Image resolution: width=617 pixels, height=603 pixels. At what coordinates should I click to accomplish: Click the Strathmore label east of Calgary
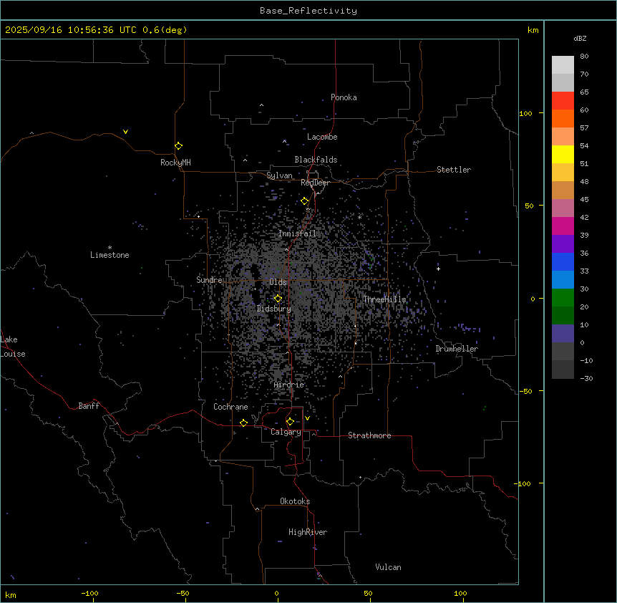369,435
